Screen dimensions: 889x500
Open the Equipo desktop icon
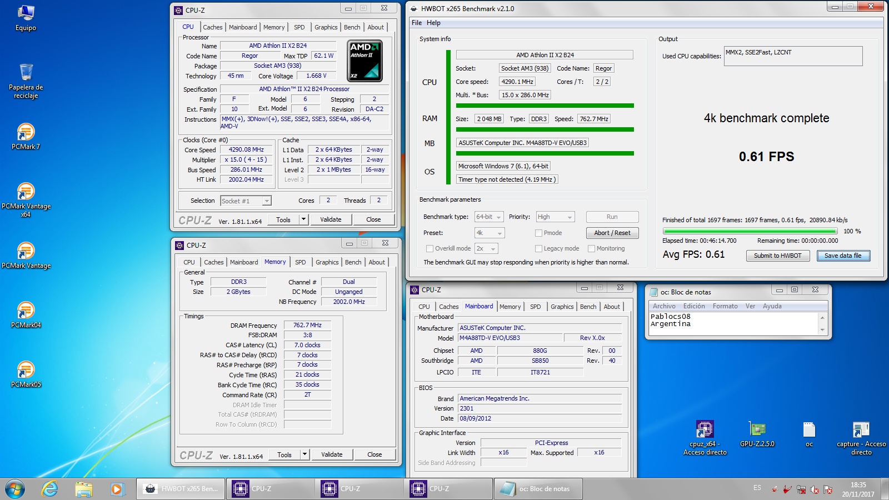(26, 18)
